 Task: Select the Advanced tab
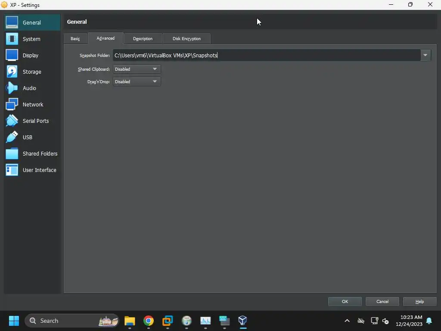click(106, 38)
